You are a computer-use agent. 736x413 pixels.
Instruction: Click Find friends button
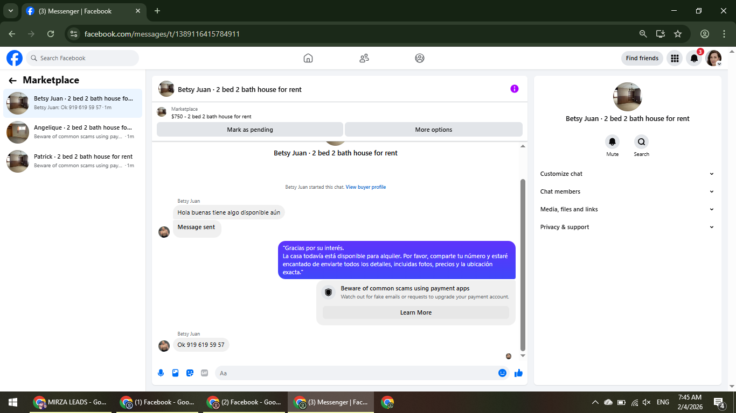click(642, 58)
